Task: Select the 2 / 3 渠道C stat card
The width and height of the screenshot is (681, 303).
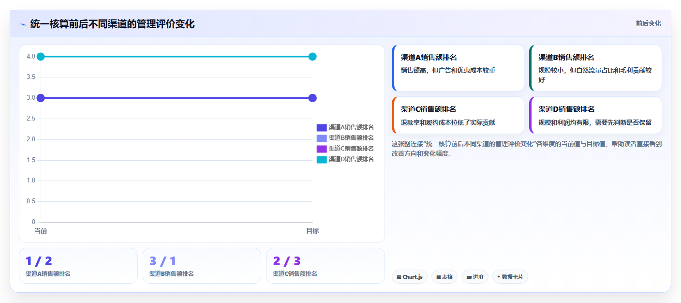Action: click(x=326, y=266)
